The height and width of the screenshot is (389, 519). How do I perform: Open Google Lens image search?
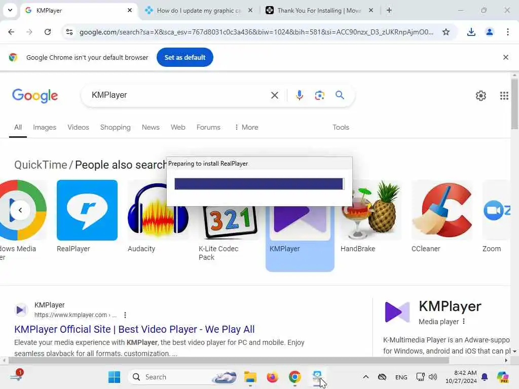coord(319,95)
